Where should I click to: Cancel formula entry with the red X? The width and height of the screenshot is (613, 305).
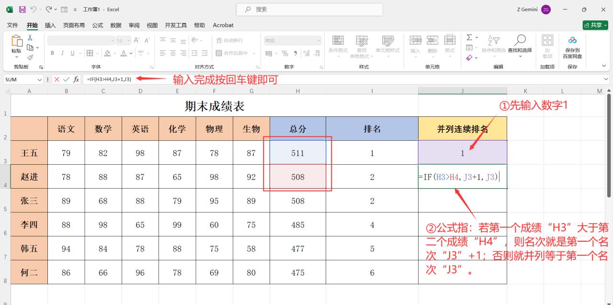pyautogui.click(x=57, y=79)
